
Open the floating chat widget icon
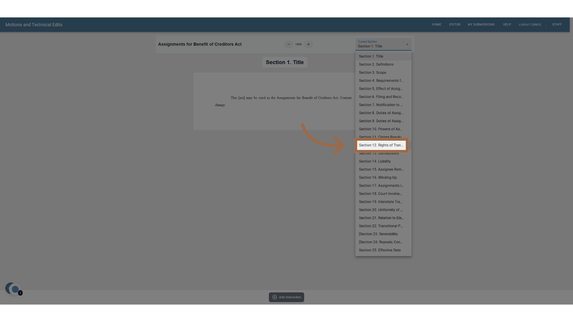pos(14,289)
